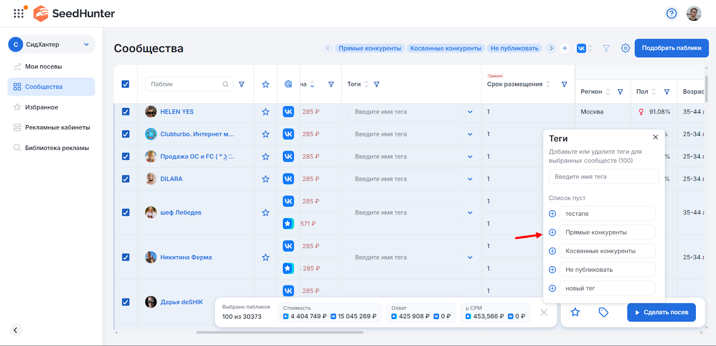Star the HELEN YES community
This screenshot has height=346, width=716.
tap(265, 112)
